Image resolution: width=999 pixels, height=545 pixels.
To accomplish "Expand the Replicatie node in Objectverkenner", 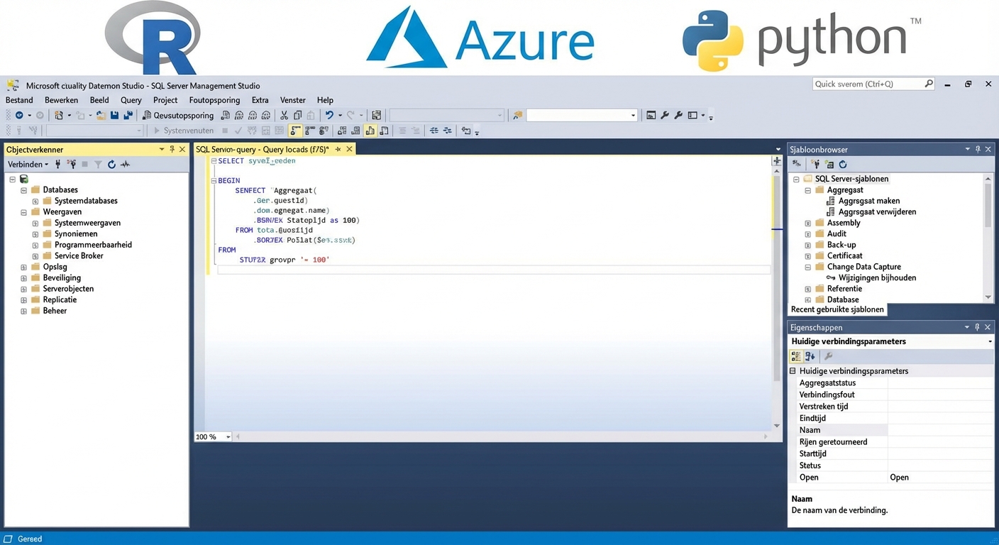I will pos(23,299).
